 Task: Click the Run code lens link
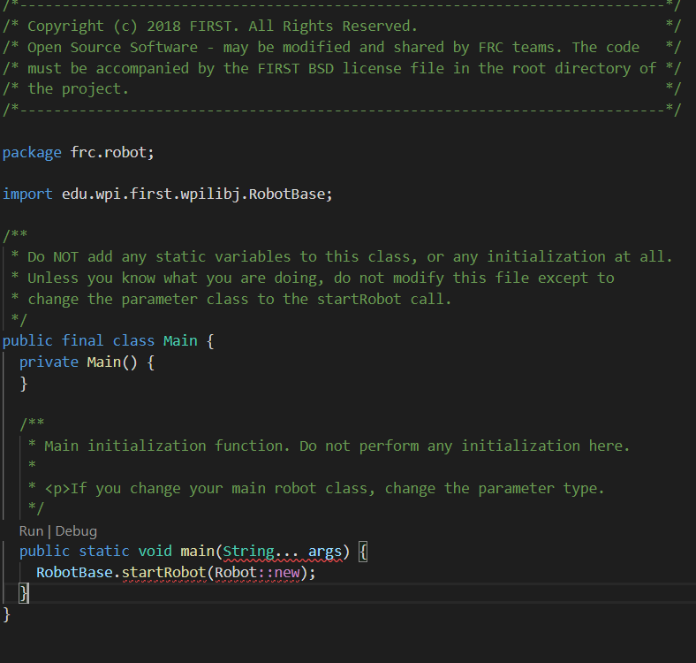tap(31, 531)
